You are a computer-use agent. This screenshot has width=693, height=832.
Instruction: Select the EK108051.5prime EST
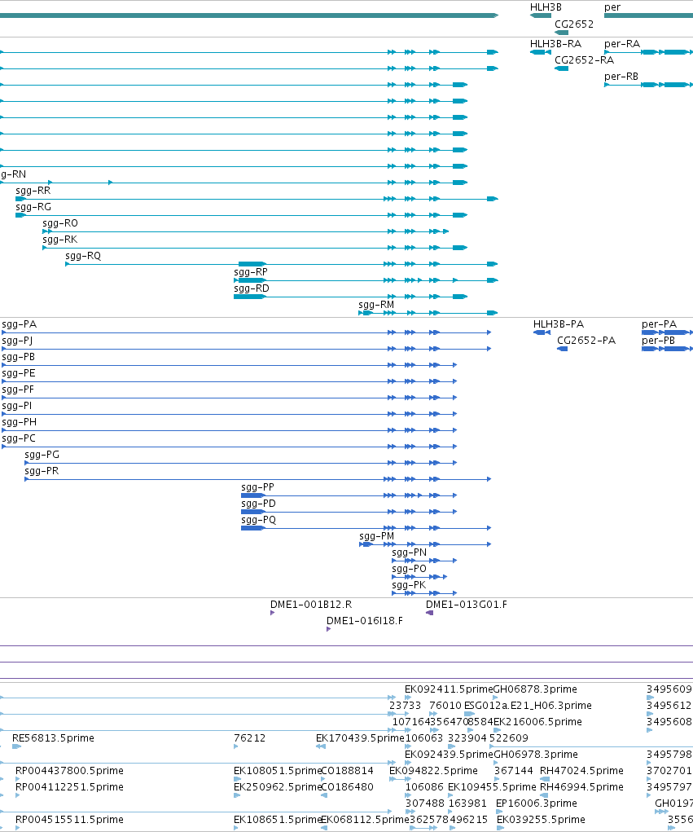pos(236,779)
